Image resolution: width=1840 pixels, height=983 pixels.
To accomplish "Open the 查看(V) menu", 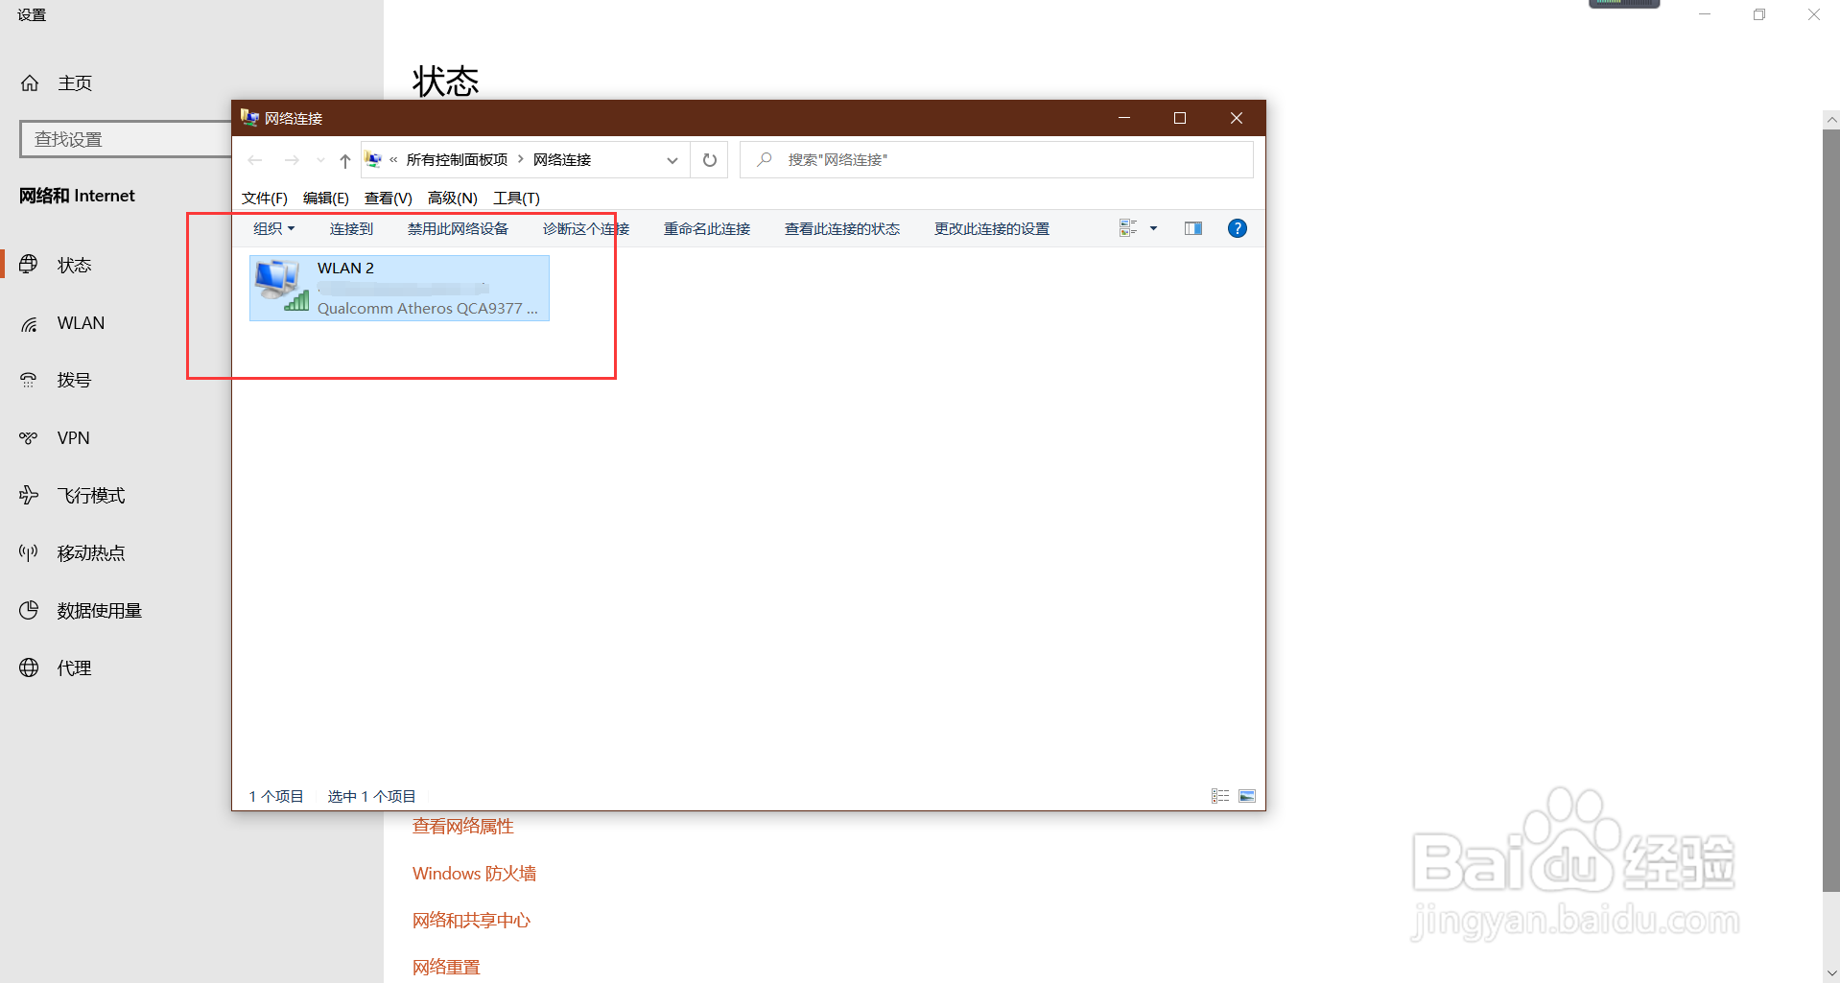I will click(389, 199).
